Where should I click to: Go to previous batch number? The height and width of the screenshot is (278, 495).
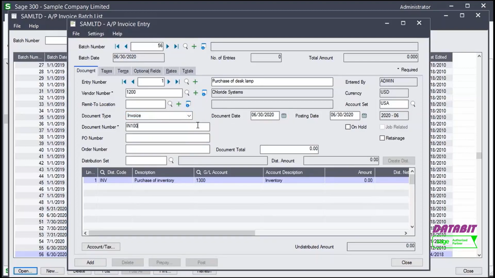(x=125, y=47)
